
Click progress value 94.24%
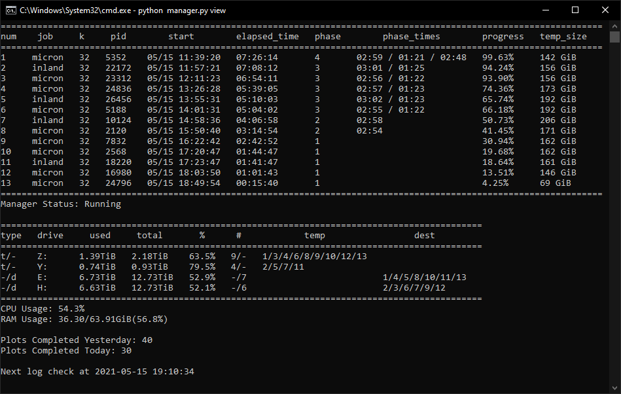coord(498,68)
